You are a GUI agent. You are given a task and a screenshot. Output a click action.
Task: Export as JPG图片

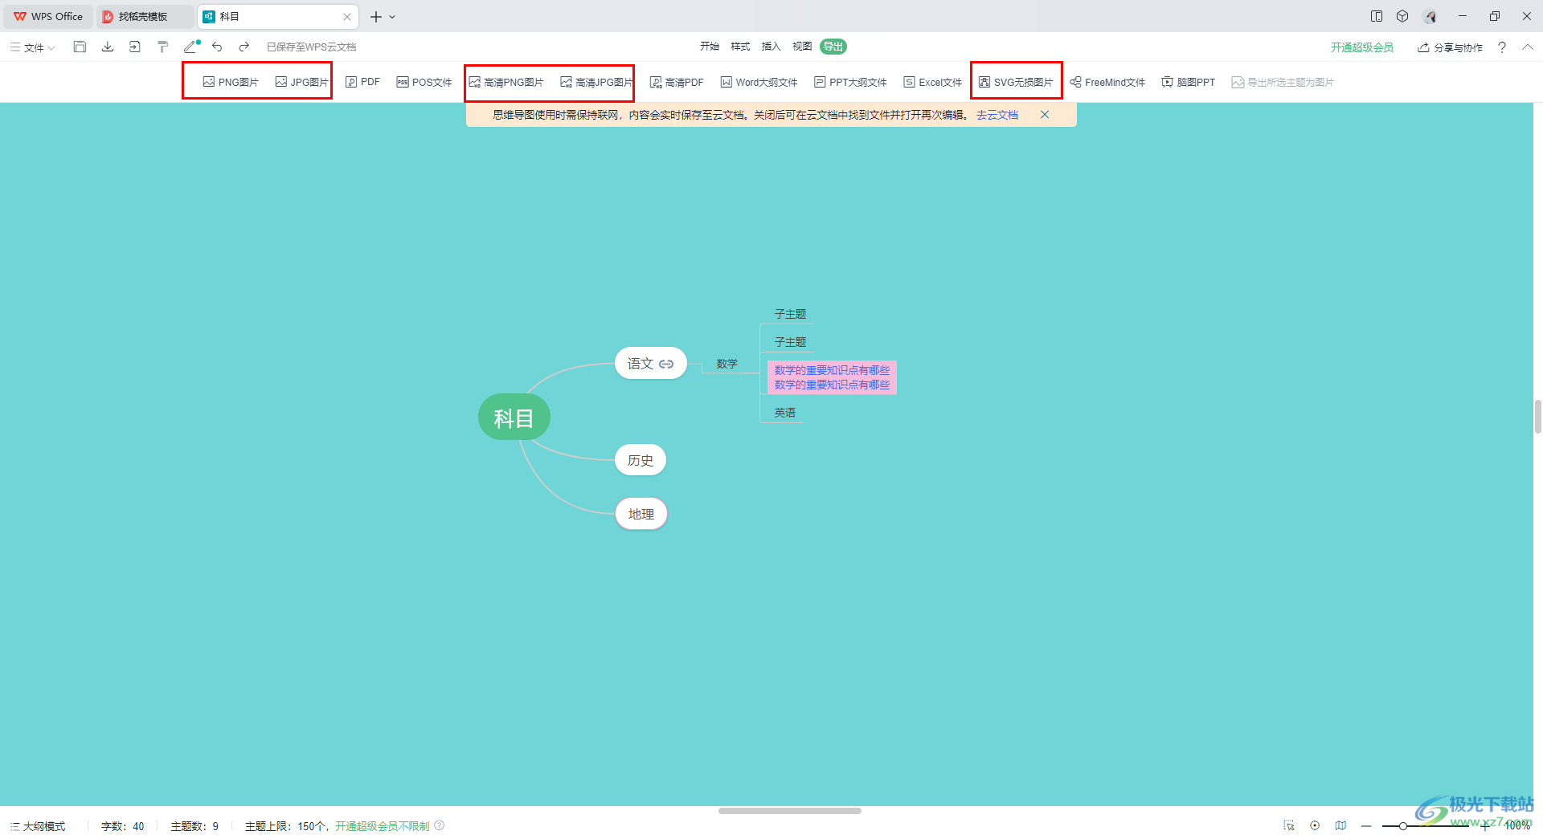[x=302, y=82]
